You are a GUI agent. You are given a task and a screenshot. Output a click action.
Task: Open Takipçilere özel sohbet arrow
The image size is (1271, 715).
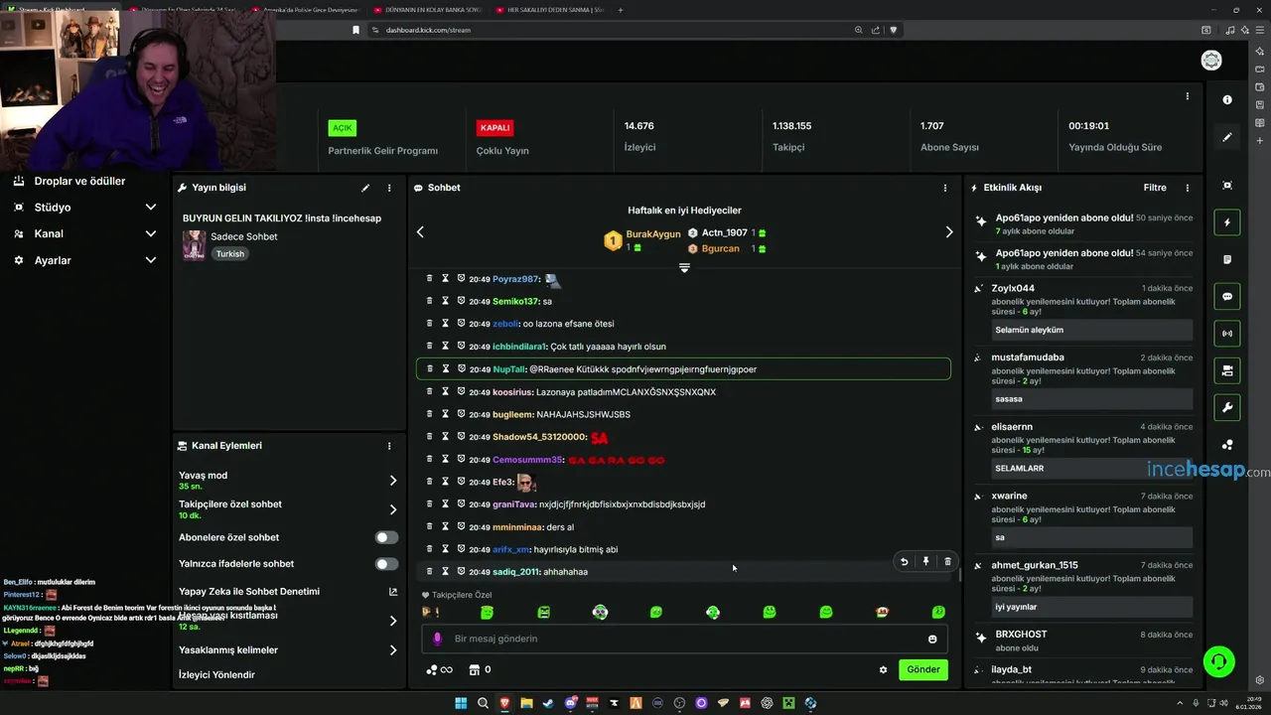point(392,509)
